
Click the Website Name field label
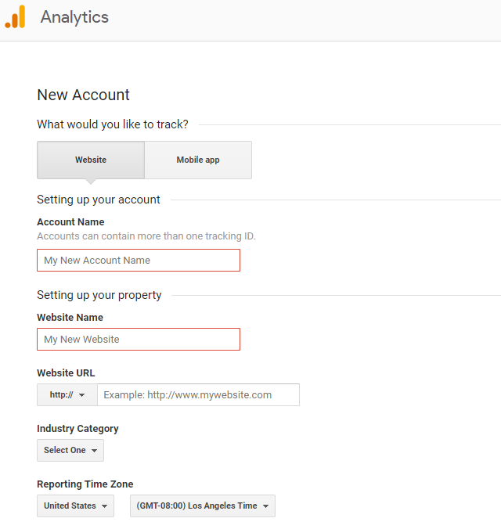click(70, 318)
